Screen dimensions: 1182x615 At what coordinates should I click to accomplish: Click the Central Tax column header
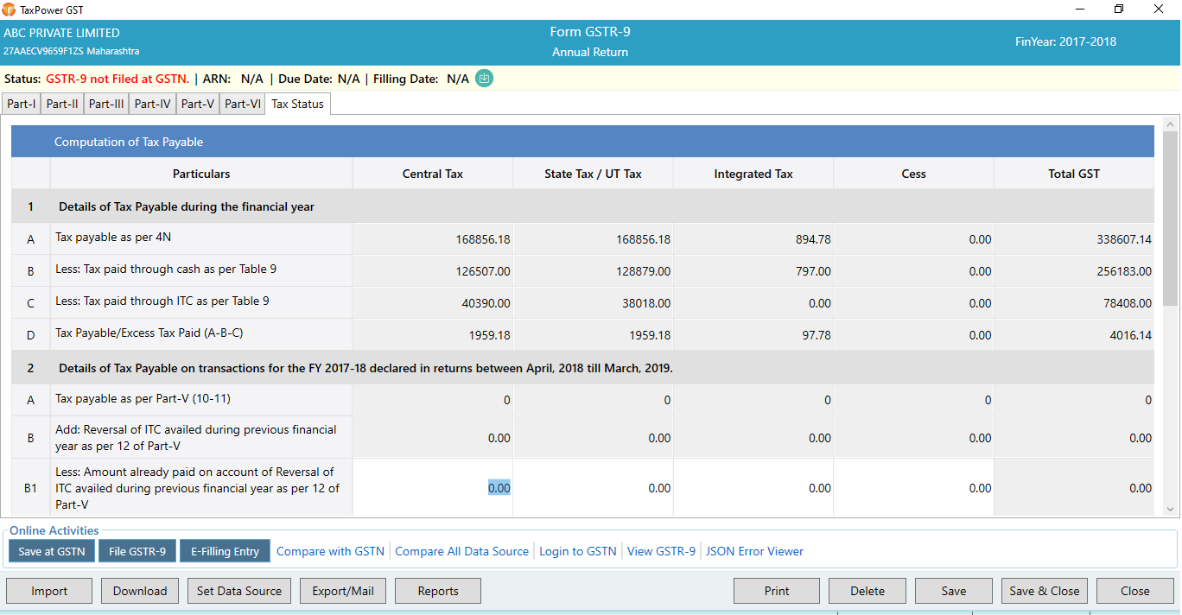click(433, 174)
